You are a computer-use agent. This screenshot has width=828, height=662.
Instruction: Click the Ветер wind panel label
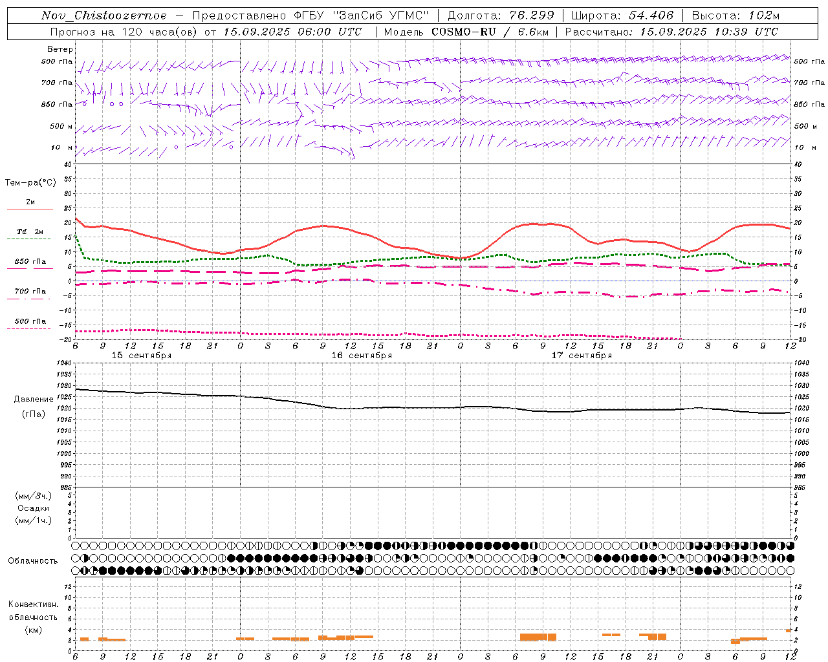[x=60, y=49]
